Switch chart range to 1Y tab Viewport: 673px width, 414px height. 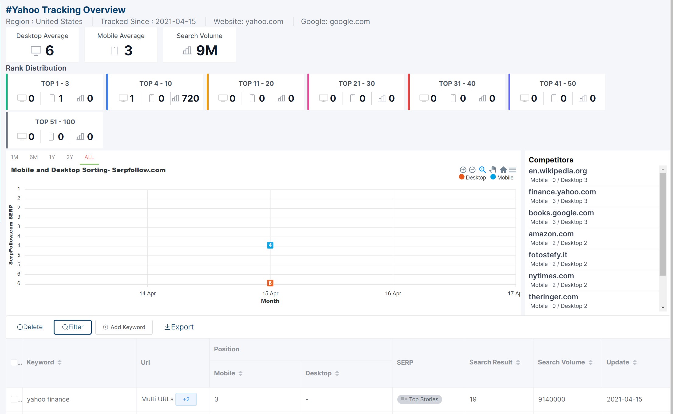point(52,157)
